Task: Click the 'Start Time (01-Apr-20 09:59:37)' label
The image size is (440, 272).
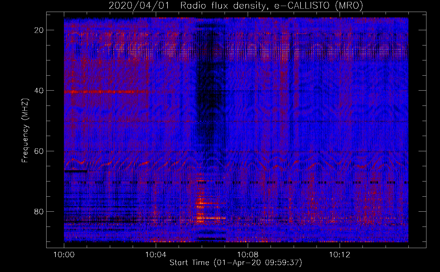Action: (236, 263)
